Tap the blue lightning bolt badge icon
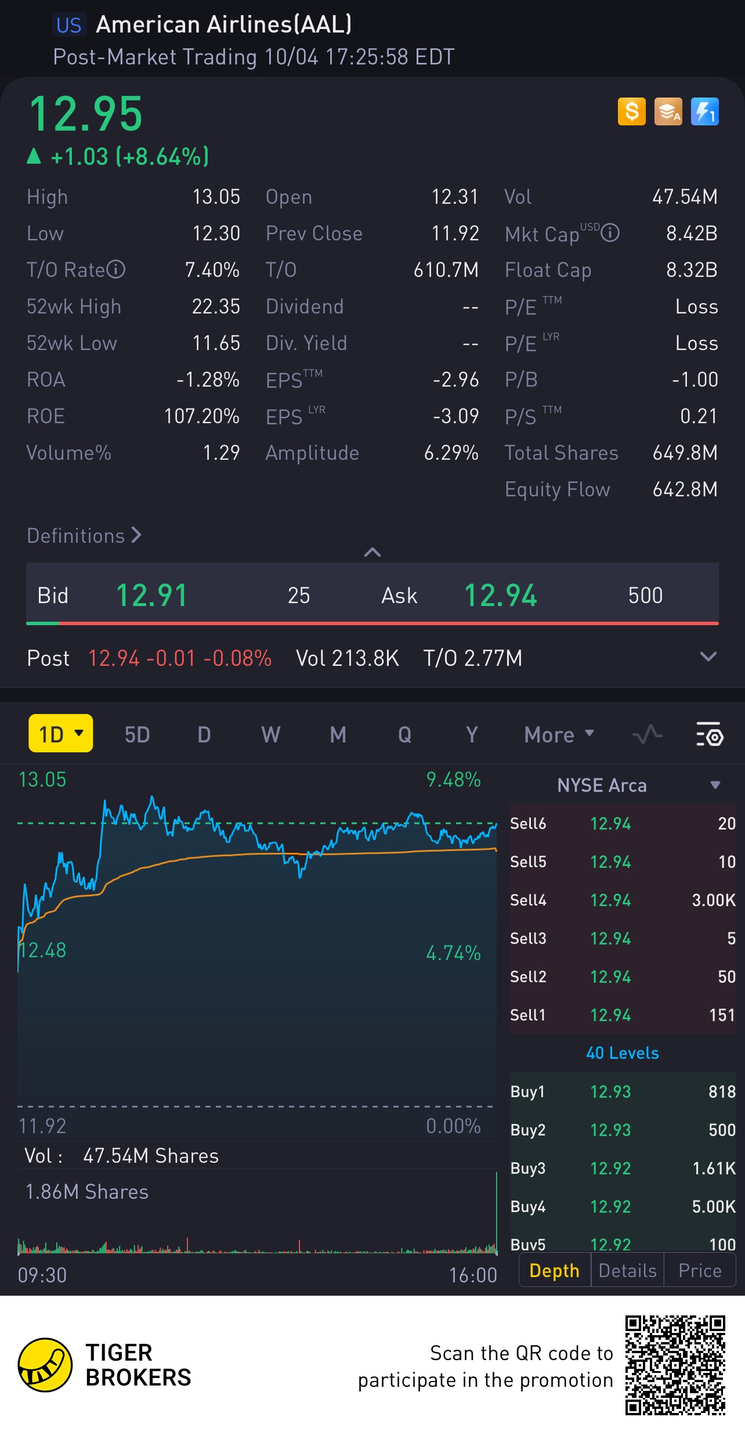 [704, 111]
